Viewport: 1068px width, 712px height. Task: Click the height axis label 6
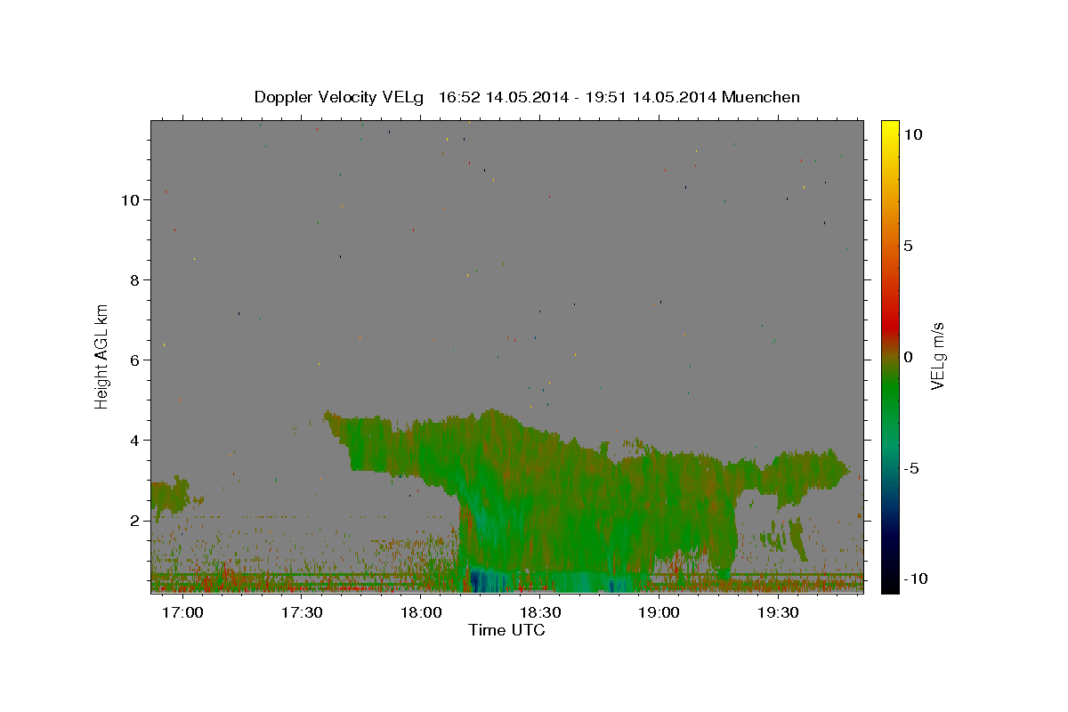[x=135, y=360]
